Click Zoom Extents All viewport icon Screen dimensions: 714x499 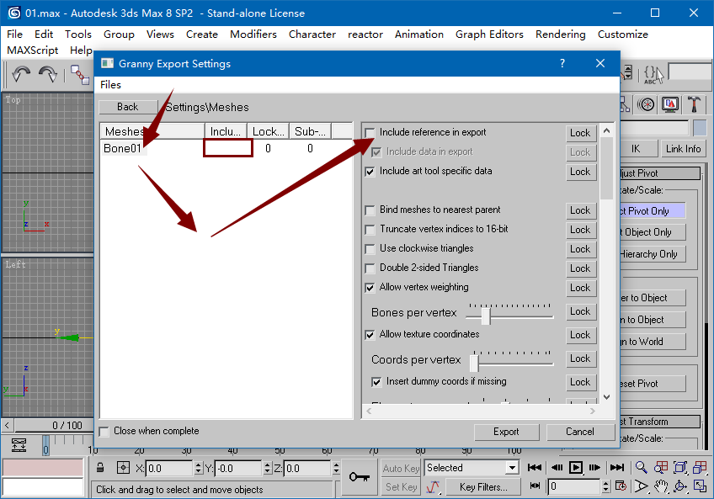click(x=700, y=467)
